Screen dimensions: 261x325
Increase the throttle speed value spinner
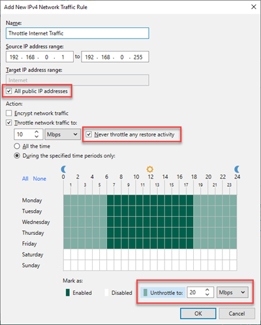pyautogui.click(x=37, y=132)
